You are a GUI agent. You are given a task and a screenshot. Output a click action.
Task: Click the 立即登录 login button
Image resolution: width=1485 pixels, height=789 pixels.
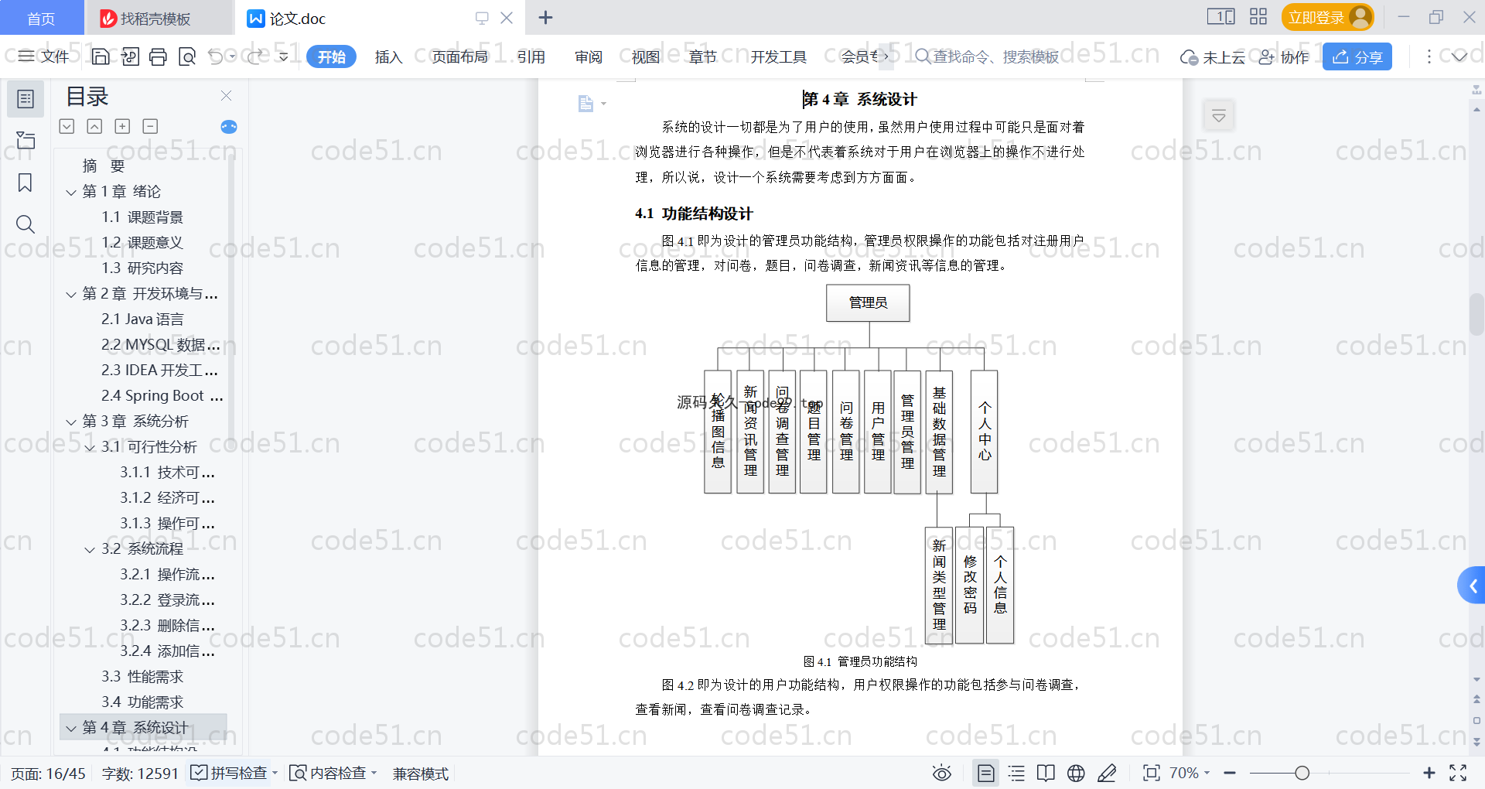tap(1327, 17)
